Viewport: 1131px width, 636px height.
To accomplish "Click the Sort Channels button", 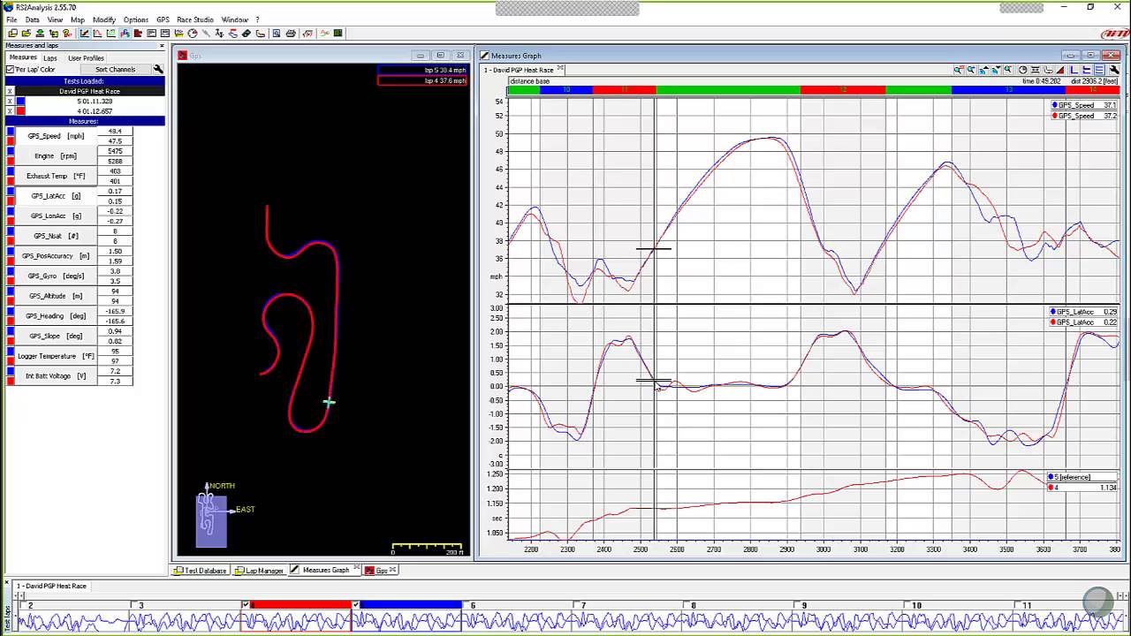I will pos(115,69).
